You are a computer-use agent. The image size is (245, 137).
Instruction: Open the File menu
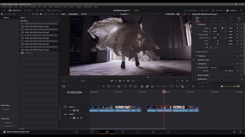click(16, 7)
